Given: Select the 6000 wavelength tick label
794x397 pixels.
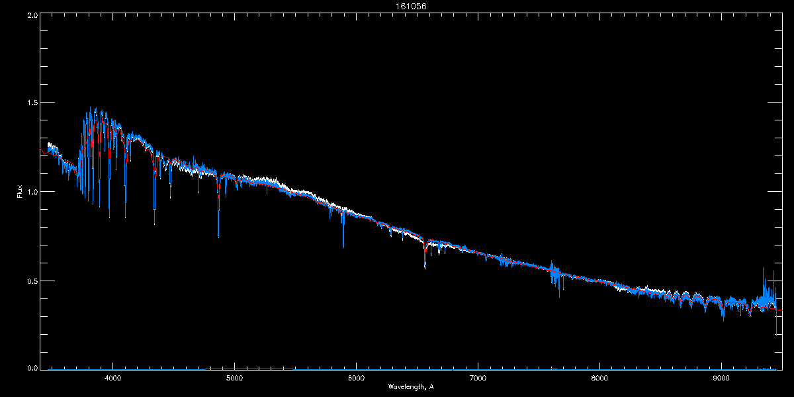Looking at the screenshot, I should click(x=357, y=378).
